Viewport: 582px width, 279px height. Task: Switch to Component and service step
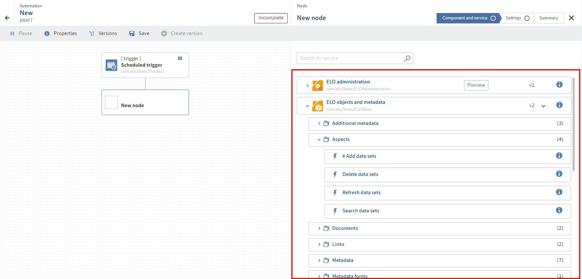tap(468, 18)
